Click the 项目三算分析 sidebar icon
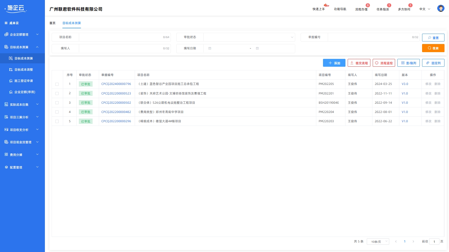The height and width of the screenshot is (252, 449). [x=6, y=117]
